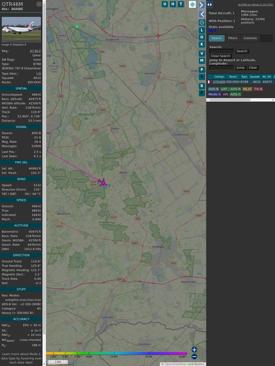Screen dimensions: 275x366
Task: Click the Groundspeed 496 kt value
Action: coord(36,94)
